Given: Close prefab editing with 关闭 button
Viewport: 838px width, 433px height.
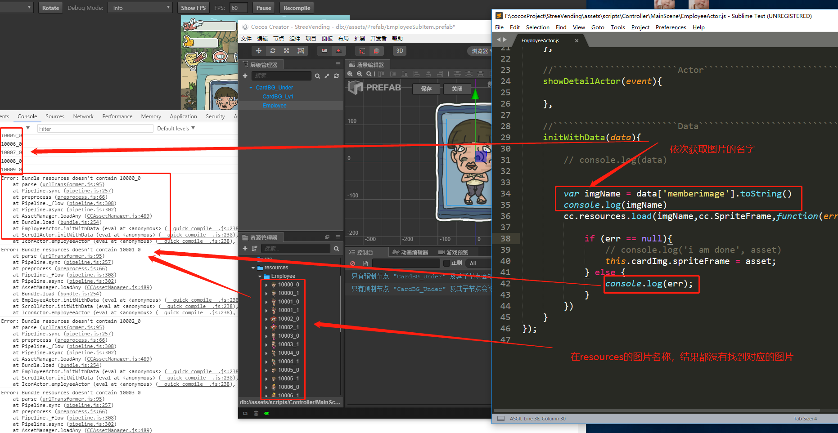Looking at the screenshot, I should coord(457,89).
